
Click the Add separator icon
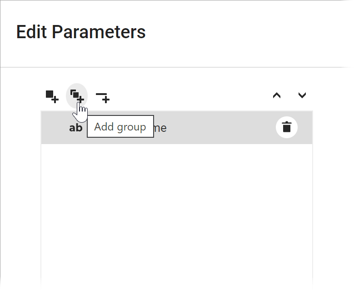[x=103, y=96]
